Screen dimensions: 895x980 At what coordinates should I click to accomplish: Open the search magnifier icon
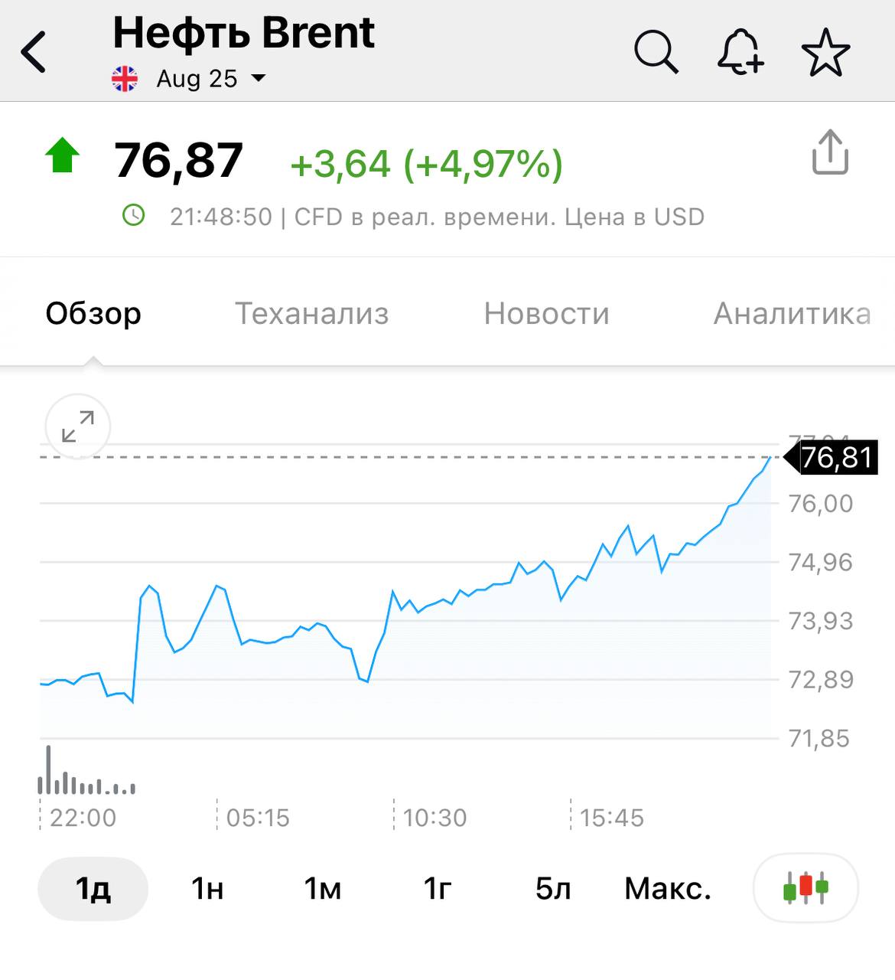pos(656,53)
